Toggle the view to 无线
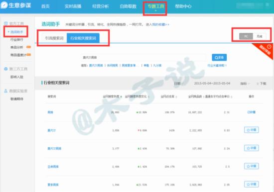 (x=260, y=36)
